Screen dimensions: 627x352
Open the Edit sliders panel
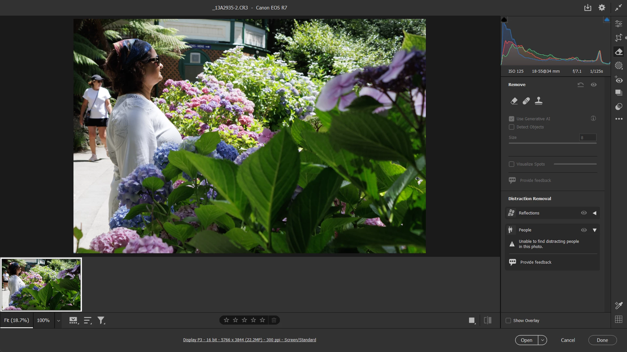(619, 24)
